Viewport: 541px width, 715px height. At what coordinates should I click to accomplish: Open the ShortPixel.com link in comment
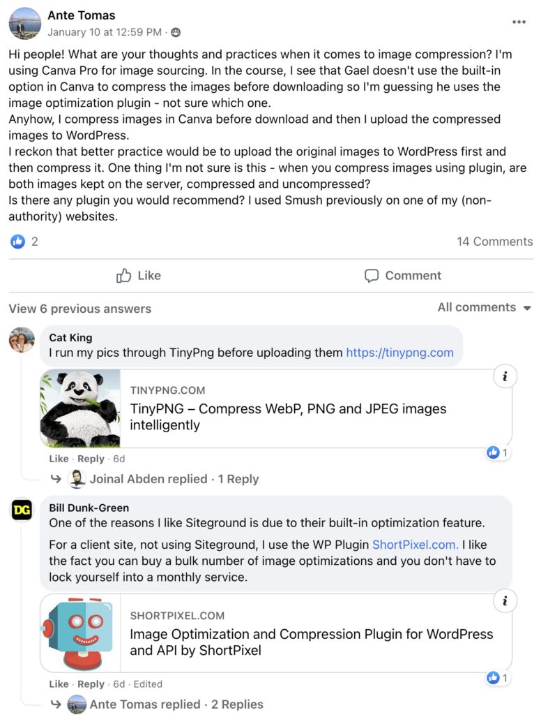point(416,545)
